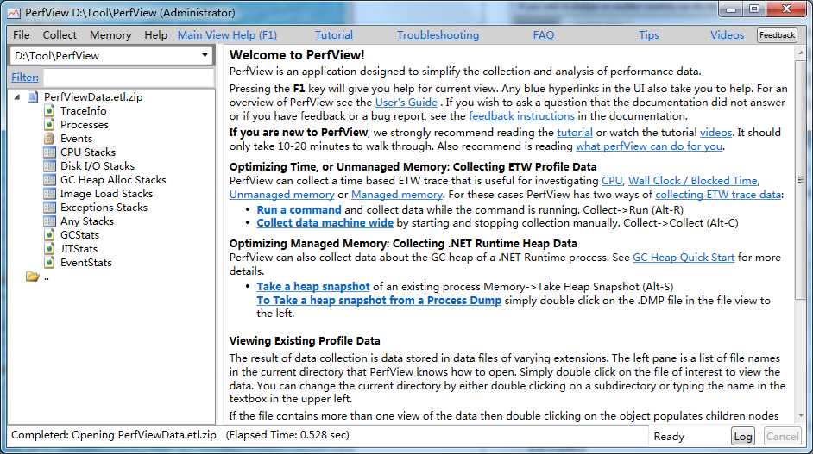This screenshot has height=454, width=813.
Task: Click heap snapshot from Process Dump link
Action: [379, 301]
